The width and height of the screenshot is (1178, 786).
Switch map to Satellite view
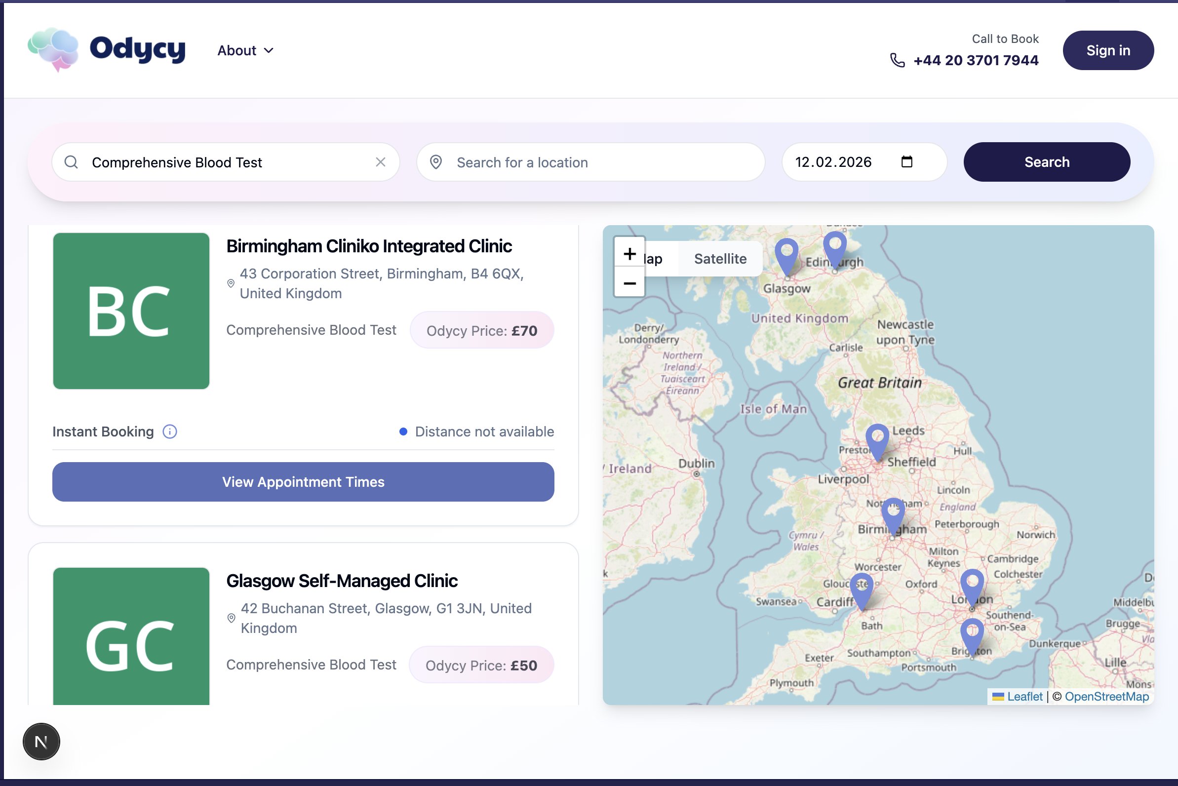[720, 259]
